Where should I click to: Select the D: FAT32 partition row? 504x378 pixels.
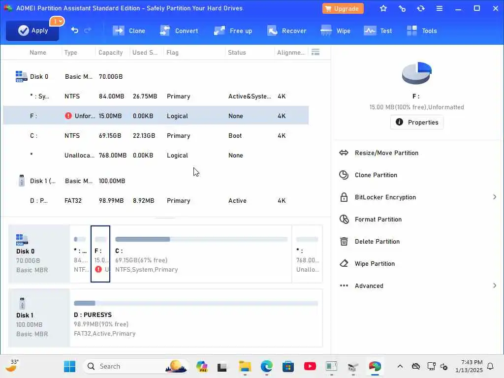pyautogui.click(x=156, y=201)
